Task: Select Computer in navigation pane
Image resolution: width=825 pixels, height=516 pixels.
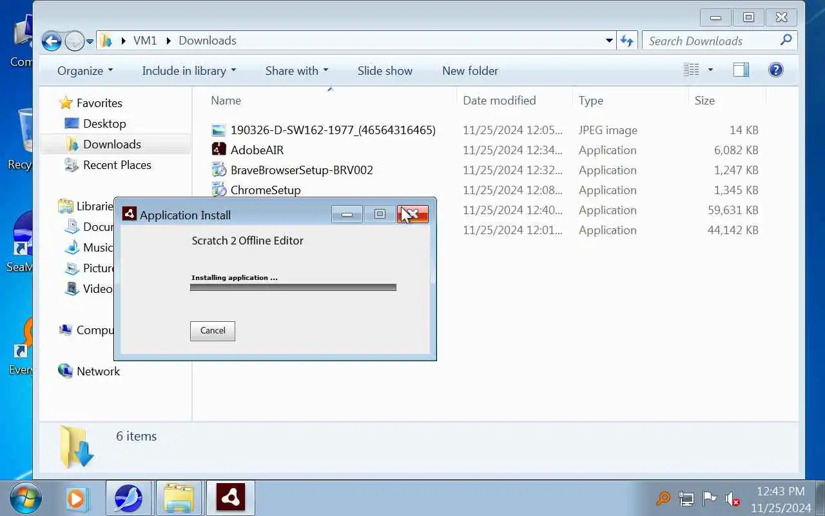Action: click(94, 330)
